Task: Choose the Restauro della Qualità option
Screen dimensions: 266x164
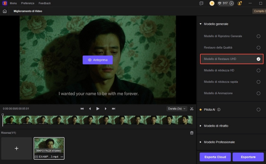Action: pos(258,48)
